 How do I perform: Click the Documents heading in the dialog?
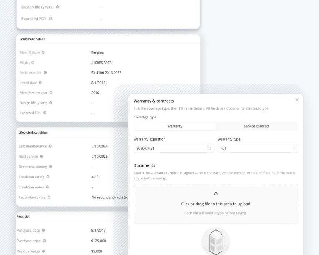point(144,165)
